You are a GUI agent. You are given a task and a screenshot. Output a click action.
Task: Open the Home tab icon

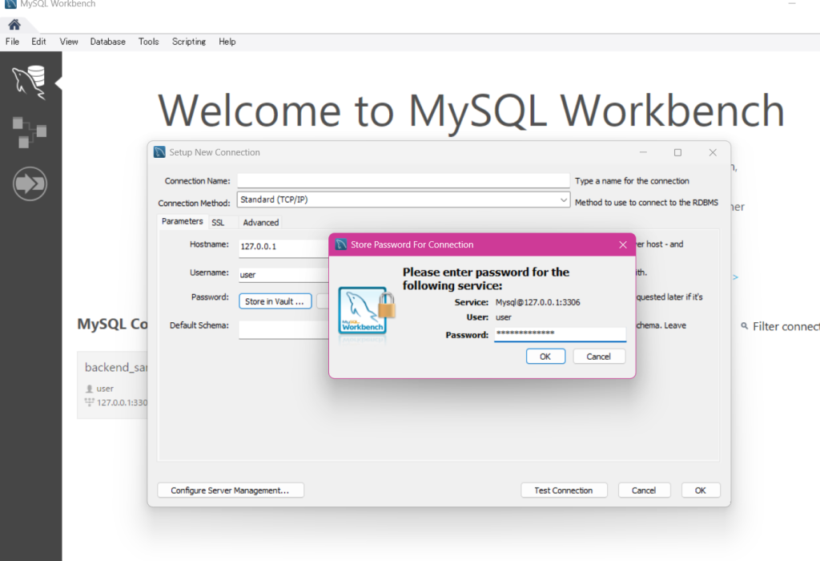tap(14, 25)
